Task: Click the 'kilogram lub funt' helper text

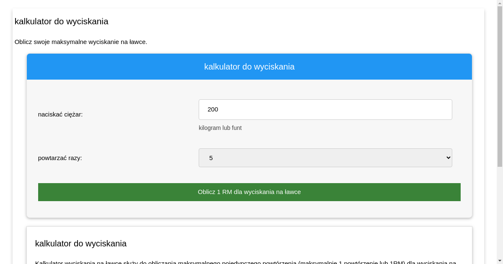Action: [x=220, y=128]
